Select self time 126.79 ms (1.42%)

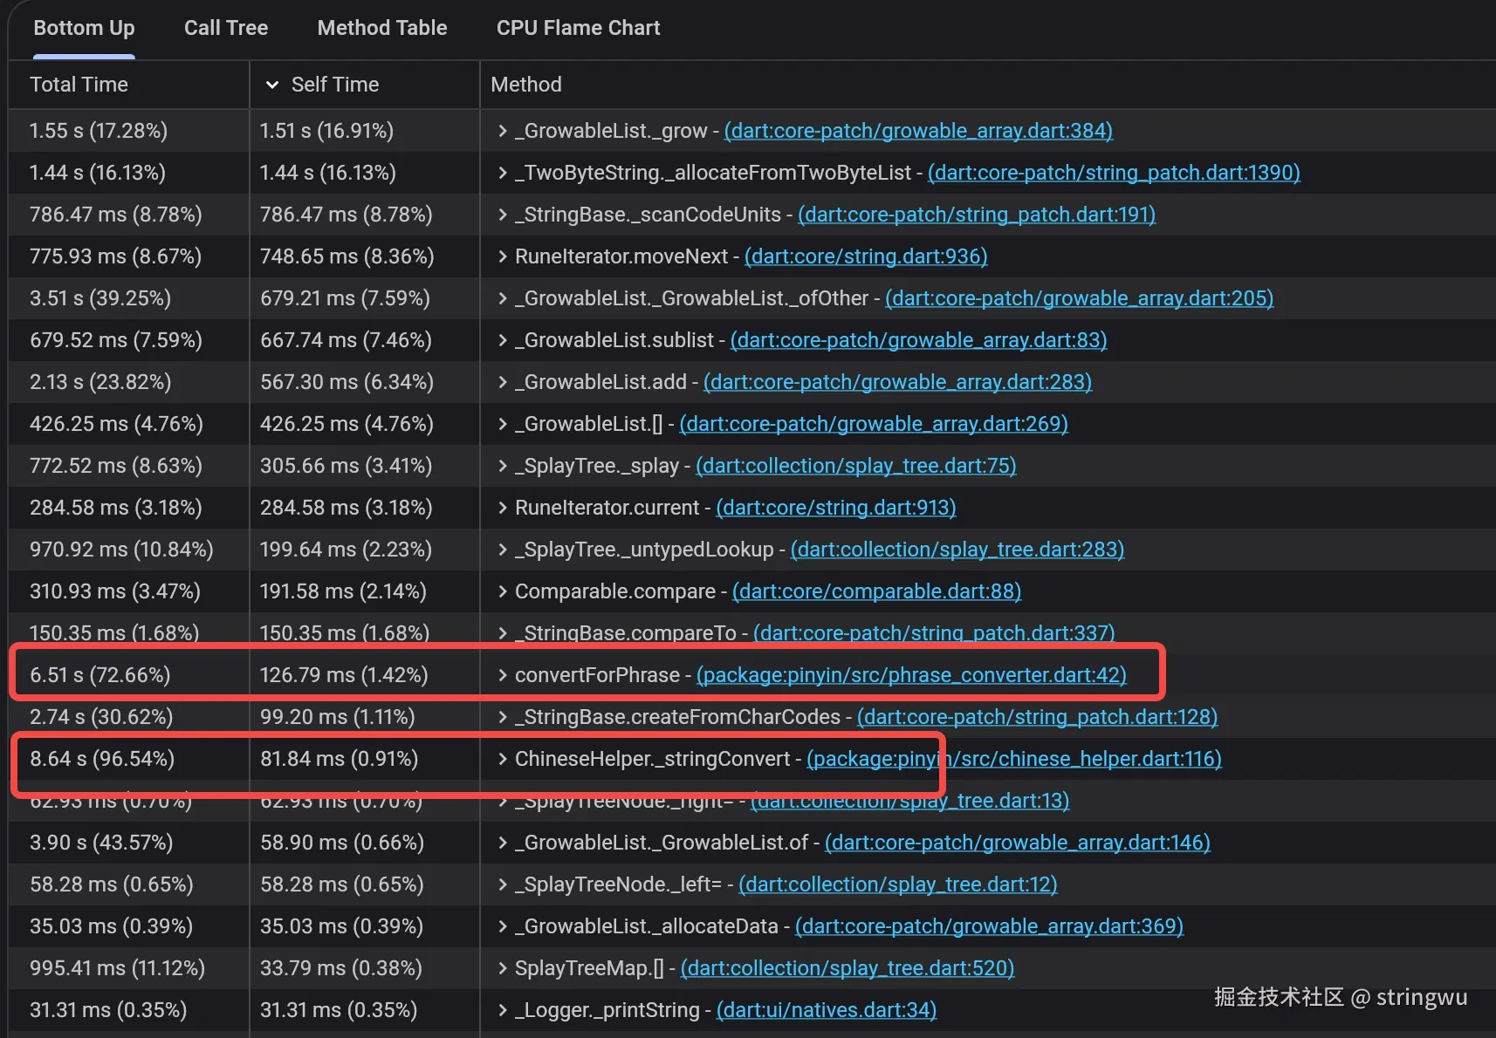click(x=344, y=675)
